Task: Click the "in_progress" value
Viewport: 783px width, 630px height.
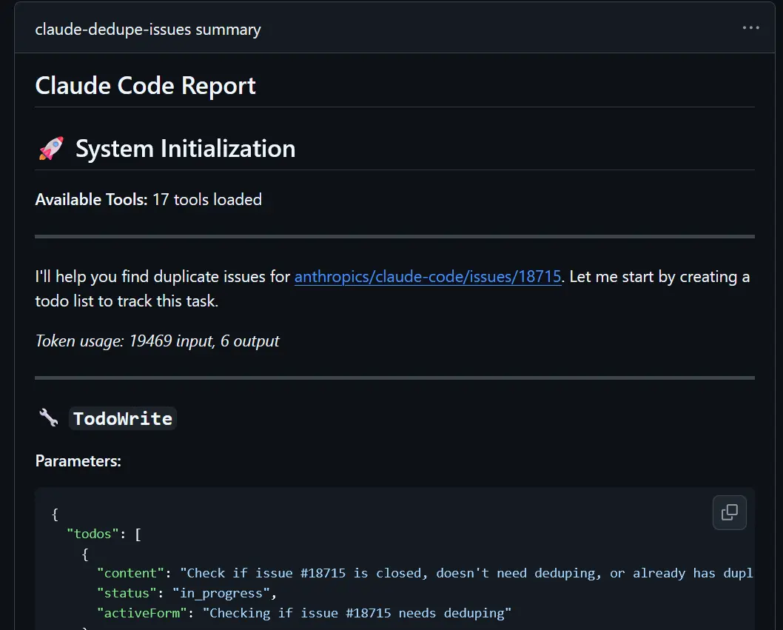Action: pyautogui.click(x=221, y=593)
